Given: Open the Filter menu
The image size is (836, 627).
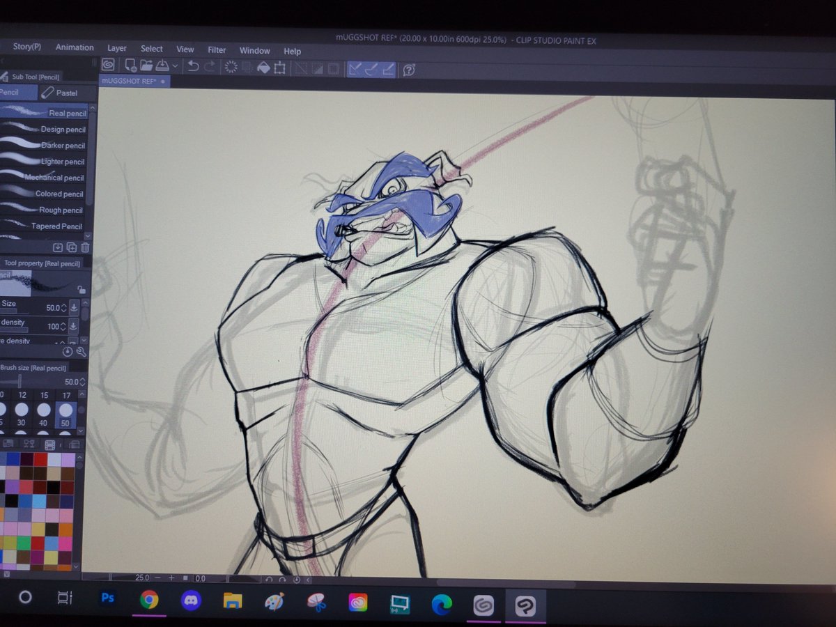Looking at the screenshot, I should point(217,50).
